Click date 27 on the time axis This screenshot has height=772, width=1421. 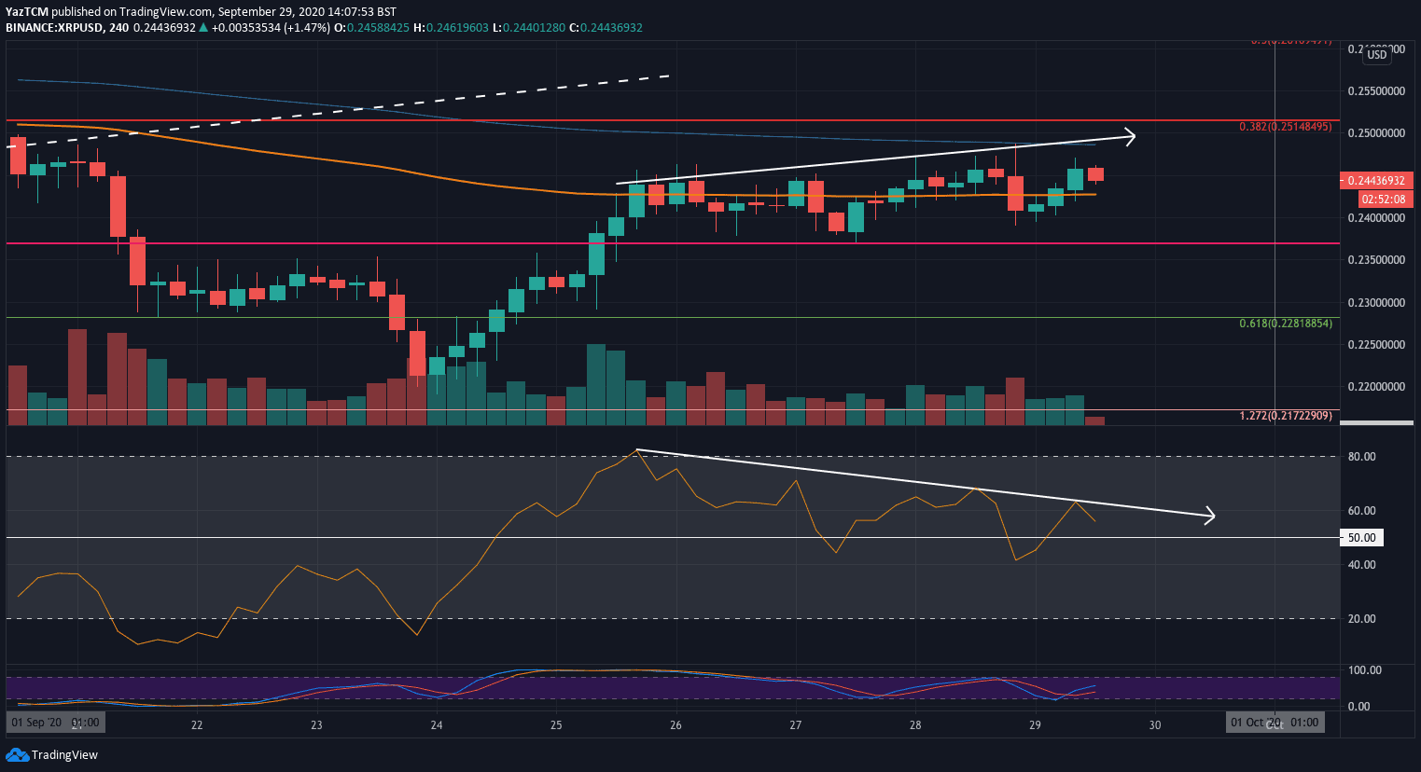[796, 724]
